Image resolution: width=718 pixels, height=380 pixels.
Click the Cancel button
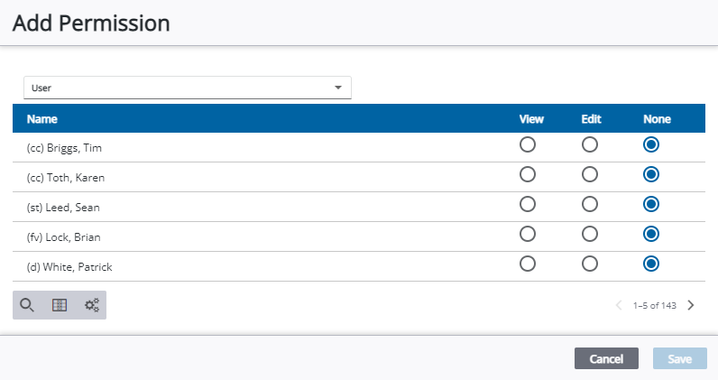point(606,358)
